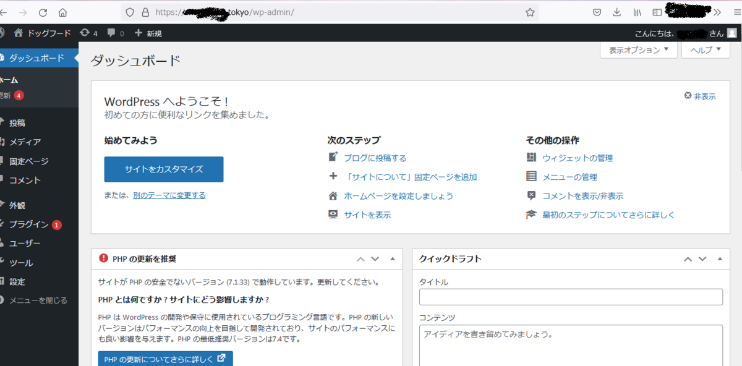This screenshot has width=742, height=366.
Task: Click the Firefox downloads arrow icon
Action: 615,12
